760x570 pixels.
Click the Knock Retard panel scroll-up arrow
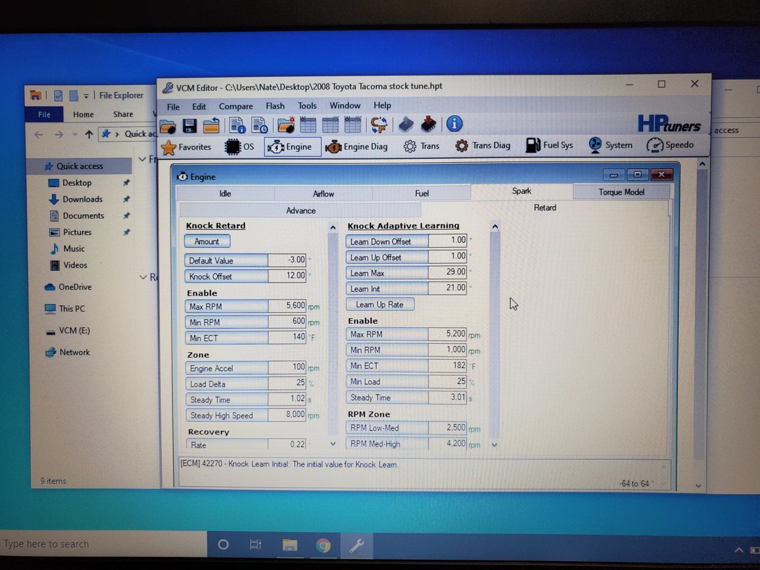(333, 227)
